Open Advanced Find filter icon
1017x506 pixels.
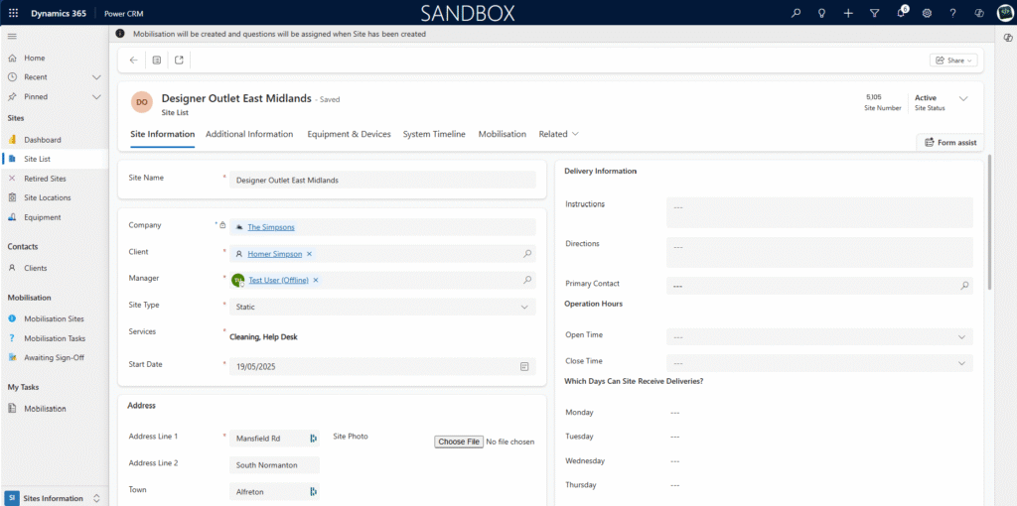(874, 13)
